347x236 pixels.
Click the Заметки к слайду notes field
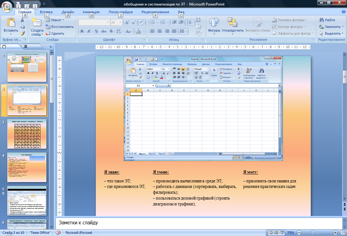(x=199, y=223)
